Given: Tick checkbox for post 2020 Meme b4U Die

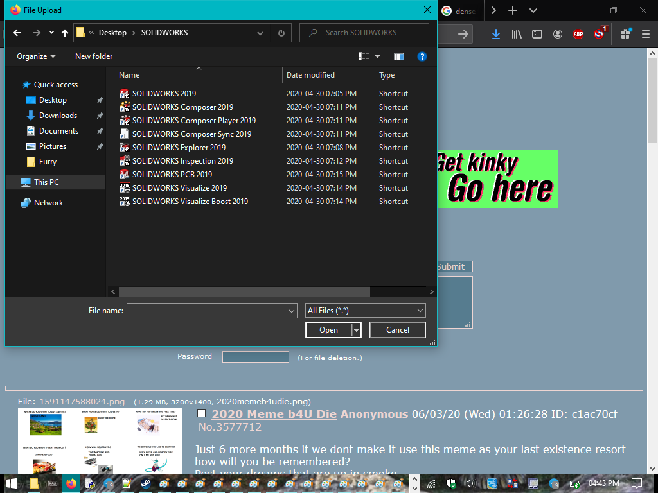Looking at the screenshot, I should pyautogui.click(x=201, y=413).
